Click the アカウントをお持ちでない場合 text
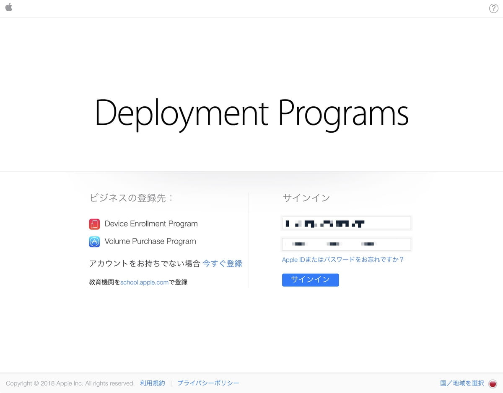Image resolution: width=503 pixels, height=393 pixels. pos(145,264)
